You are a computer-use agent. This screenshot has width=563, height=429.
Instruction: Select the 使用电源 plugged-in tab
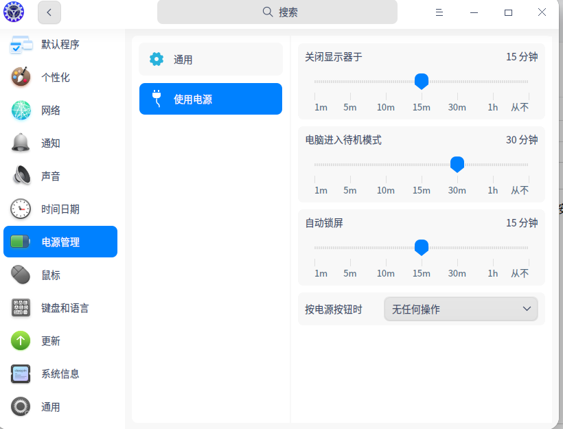tap(211, 99)
